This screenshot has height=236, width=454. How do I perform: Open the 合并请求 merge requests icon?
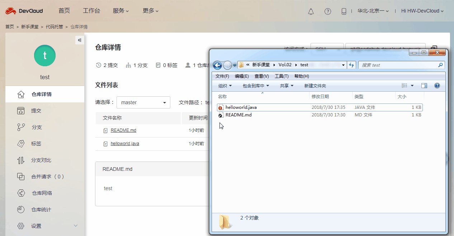(22, 176)
